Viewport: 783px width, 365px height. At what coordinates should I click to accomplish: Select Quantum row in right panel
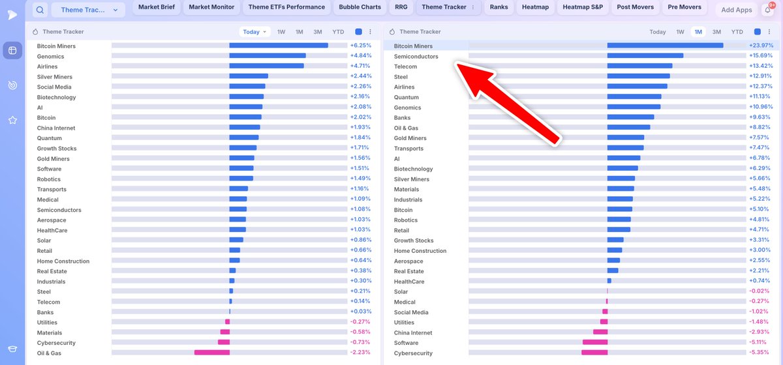pyautogui.click(x=581, y=97)
